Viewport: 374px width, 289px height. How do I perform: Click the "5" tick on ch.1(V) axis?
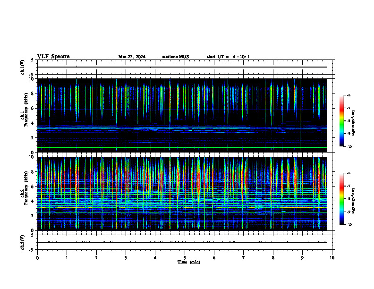click(x=32, y=60)
